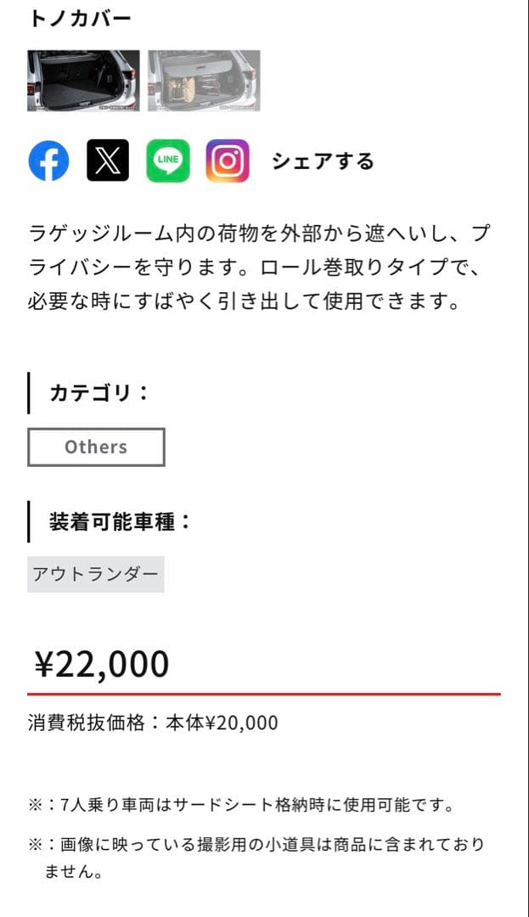Select the LINE messenger icon
The width and height of the screenshot is (529, 917).
(166, 160)
